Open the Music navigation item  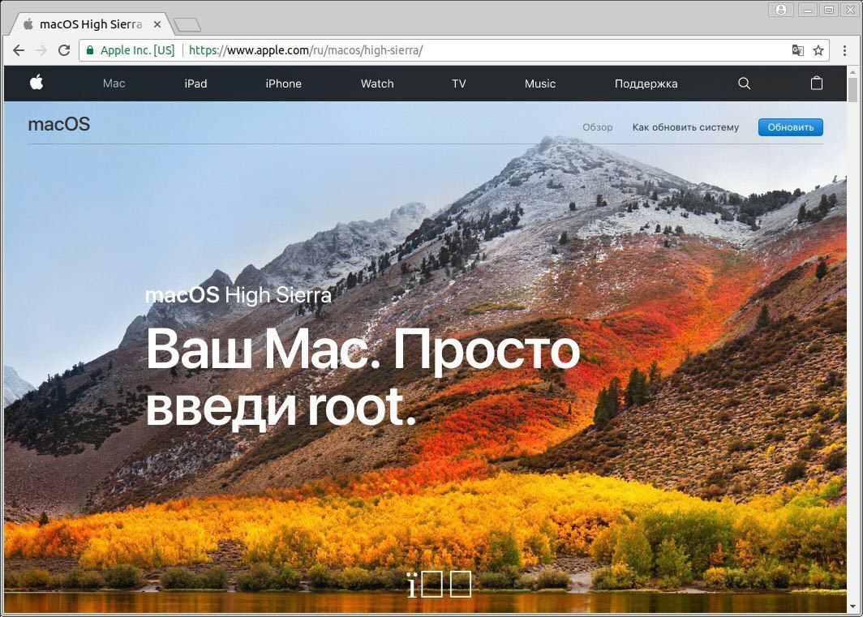540,84
